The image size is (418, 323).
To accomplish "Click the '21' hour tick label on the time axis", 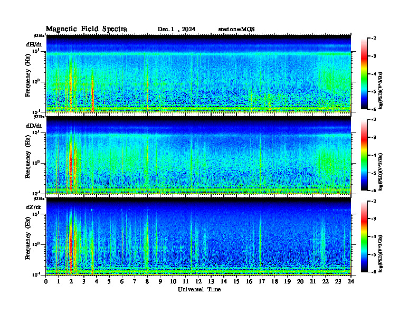I will (312, 282).
